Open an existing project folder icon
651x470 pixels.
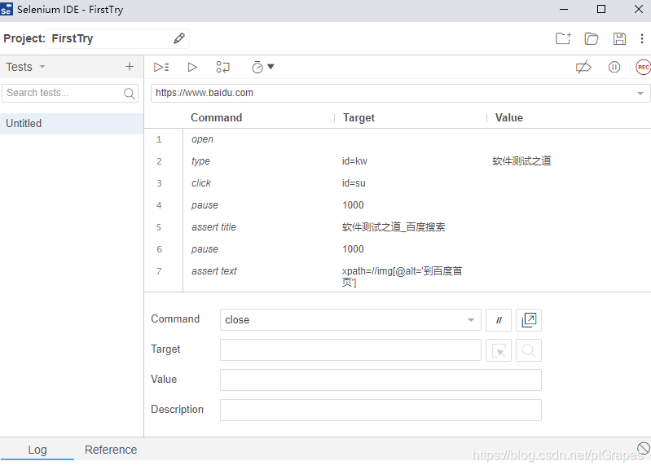[x=592, y=38]
